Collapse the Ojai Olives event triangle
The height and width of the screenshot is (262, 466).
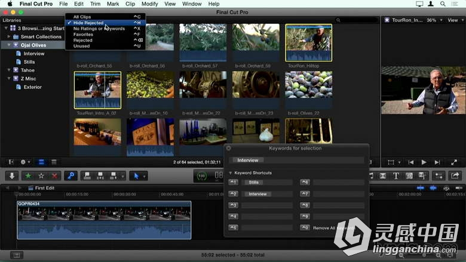9,45
